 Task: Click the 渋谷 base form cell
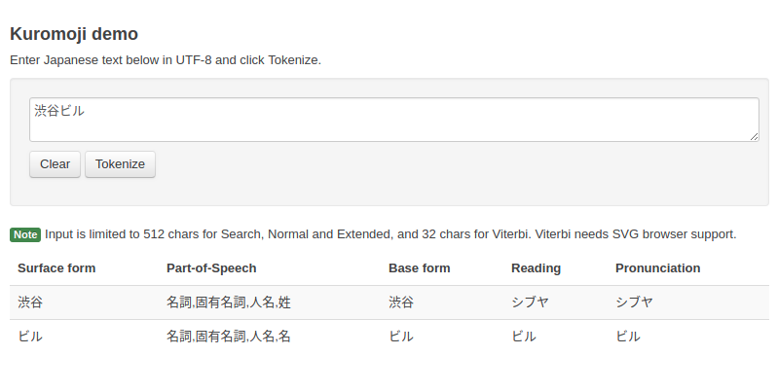[401, 302]
